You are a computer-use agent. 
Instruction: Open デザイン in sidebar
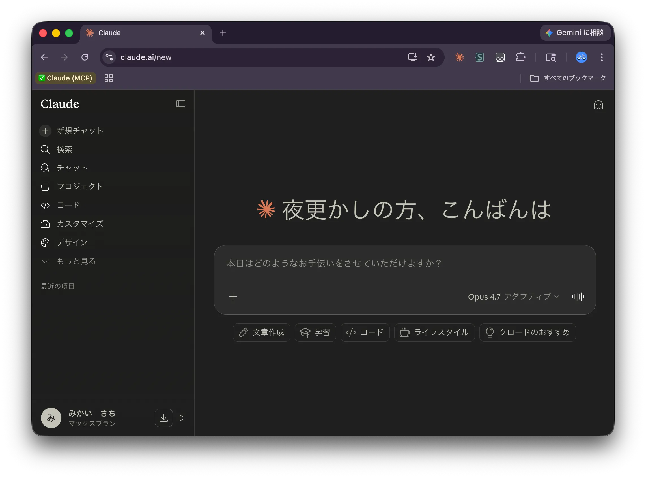click(x=64, y=242)
